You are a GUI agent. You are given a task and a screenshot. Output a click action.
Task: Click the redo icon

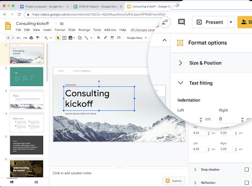(25, 38)
